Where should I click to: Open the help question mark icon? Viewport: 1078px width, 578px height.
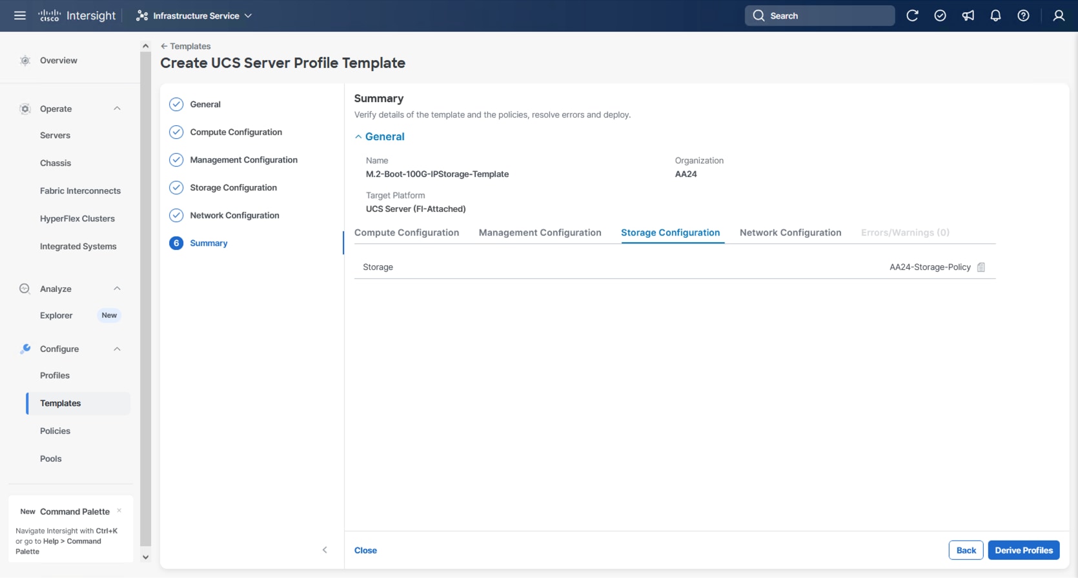pyautogui.click(x=1023, y=15)
